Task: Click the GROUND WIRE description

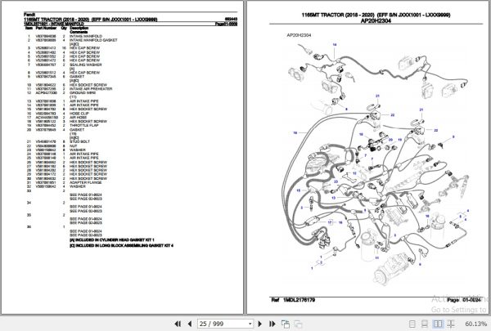Action: click(x=83, y=93)
